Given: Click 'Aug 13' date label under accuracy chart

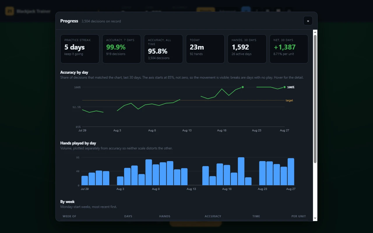Looking at the screenshot, I should pos(187,130).
